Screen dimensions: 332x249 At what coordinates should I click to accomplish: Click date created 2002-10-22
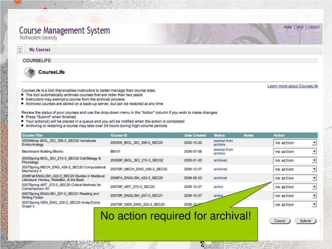click(193, 143)
